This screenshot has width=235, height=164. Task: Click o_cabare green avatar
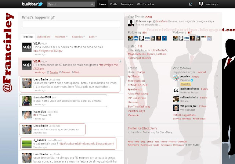(x=27, y=144)
